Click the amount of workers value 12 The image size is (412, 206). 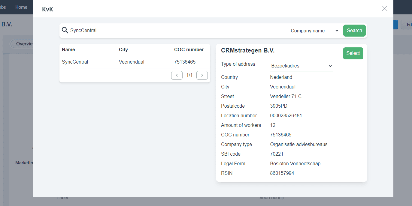(x=273, y=125)
